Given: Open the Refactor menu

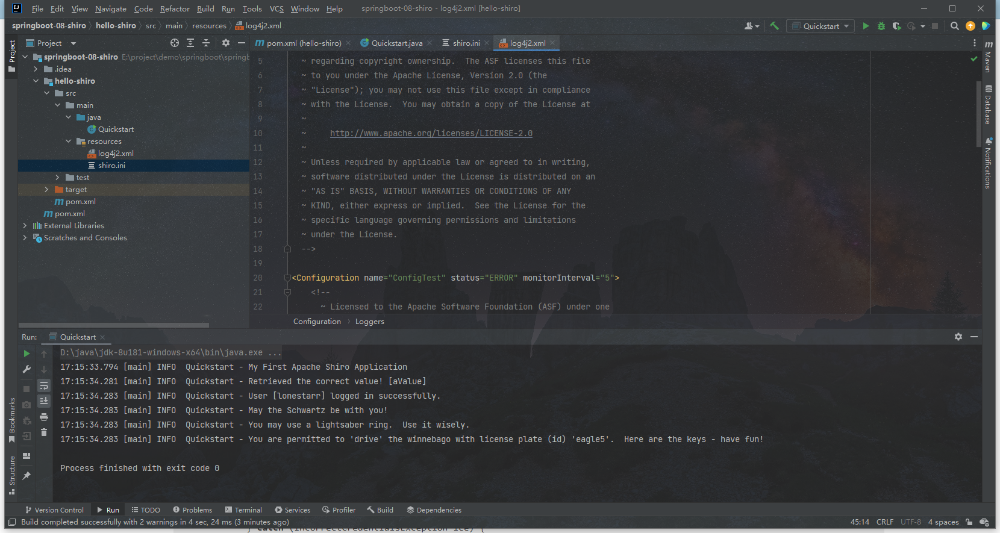Looking at the screenshot, I should pos(175,8).
